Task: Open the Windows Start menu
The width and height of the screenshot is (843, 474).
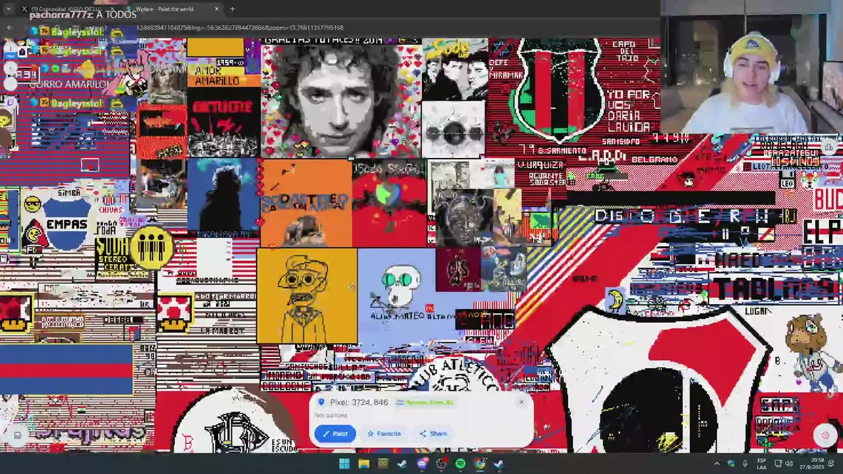Action: click(x=344, y=463)
